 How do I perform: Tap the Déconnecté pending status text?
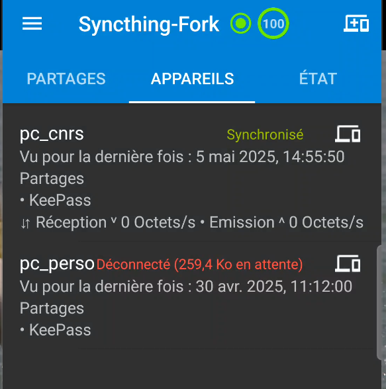[199, 265]
